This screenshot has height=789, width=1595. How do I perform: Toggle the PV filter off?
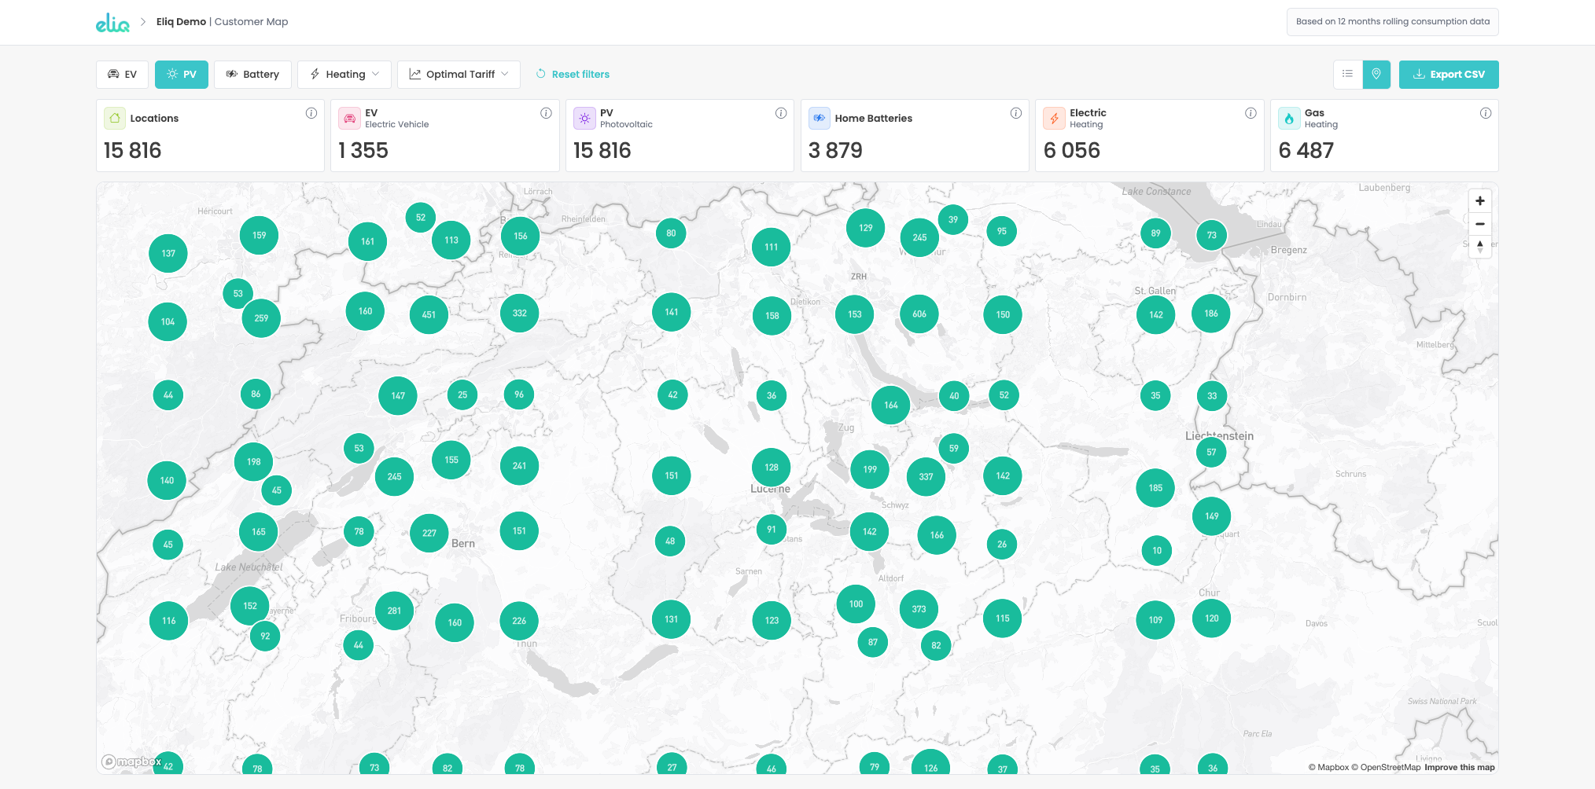click(182, 75)
